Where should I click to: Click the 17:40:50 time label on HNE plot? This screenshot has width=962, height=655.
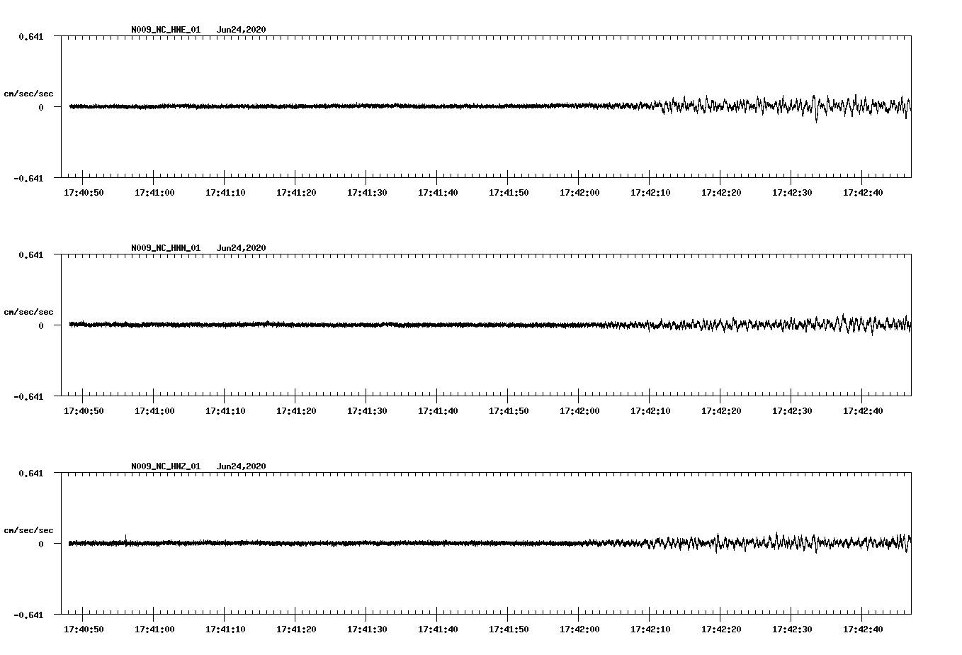click(x=84, y=192)
